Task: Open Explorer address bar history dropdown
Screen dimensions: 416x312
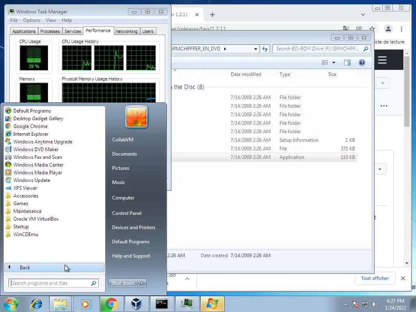Action: coord(256,49)
